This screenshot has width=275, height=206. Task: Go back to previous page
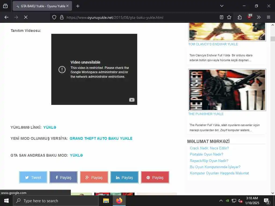[x=6, y=17]
